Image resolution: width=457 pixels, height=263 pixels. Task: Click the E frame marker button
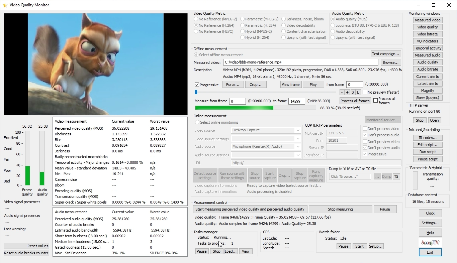pyautogui.click(x=358, y=92)
